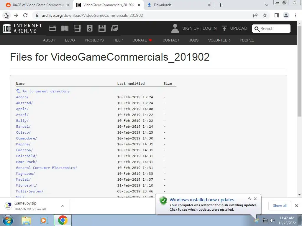Click the browser forward arrow
Screen dimensions: 302x226
click(16, 15)
